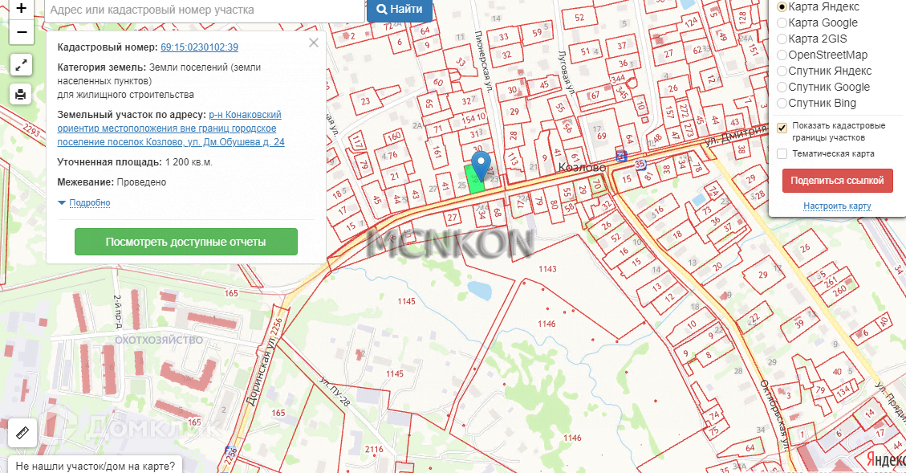Enable the Тематическая карта checkbox

pos(782,154)
